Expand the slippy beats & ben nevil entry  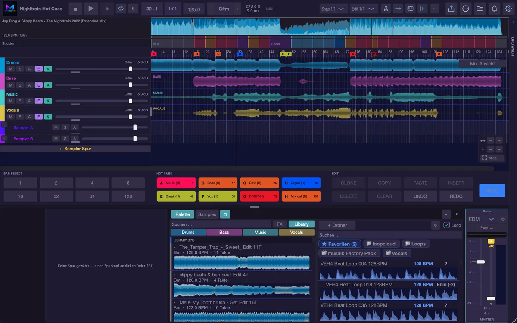click(x=174, y=275)
